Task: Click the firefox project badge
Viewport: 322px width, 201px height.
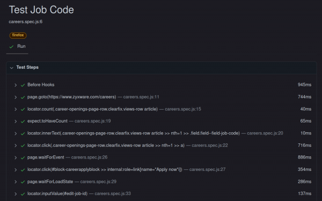Action: click(18, 35)
